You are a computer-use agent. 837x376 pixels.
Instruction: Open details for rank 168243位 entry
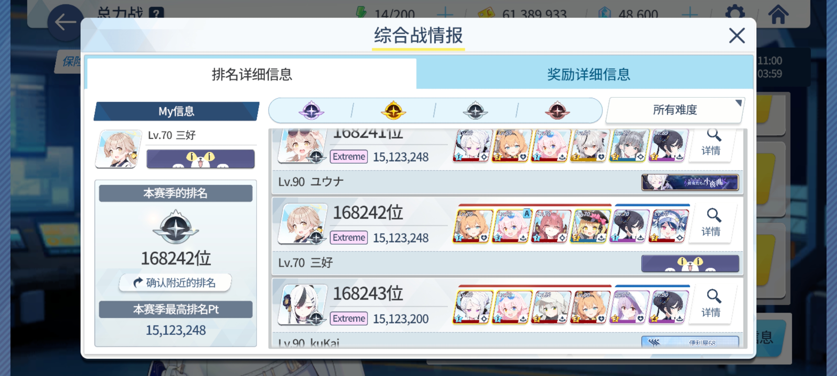click(711, 304)
